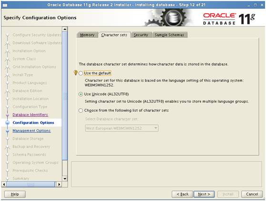Switch to the Memory tab
Image resolution: width=266 pixels, height=201 pixels.
87,35
